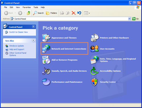Click the Sounds, Speech, and Audio Devices speaker icon

[x=46, y=71]
